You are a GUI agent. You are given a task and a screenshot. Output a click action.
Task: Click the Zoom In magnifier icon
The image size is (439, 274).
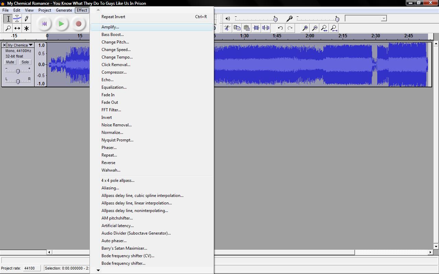click(305, 28)
